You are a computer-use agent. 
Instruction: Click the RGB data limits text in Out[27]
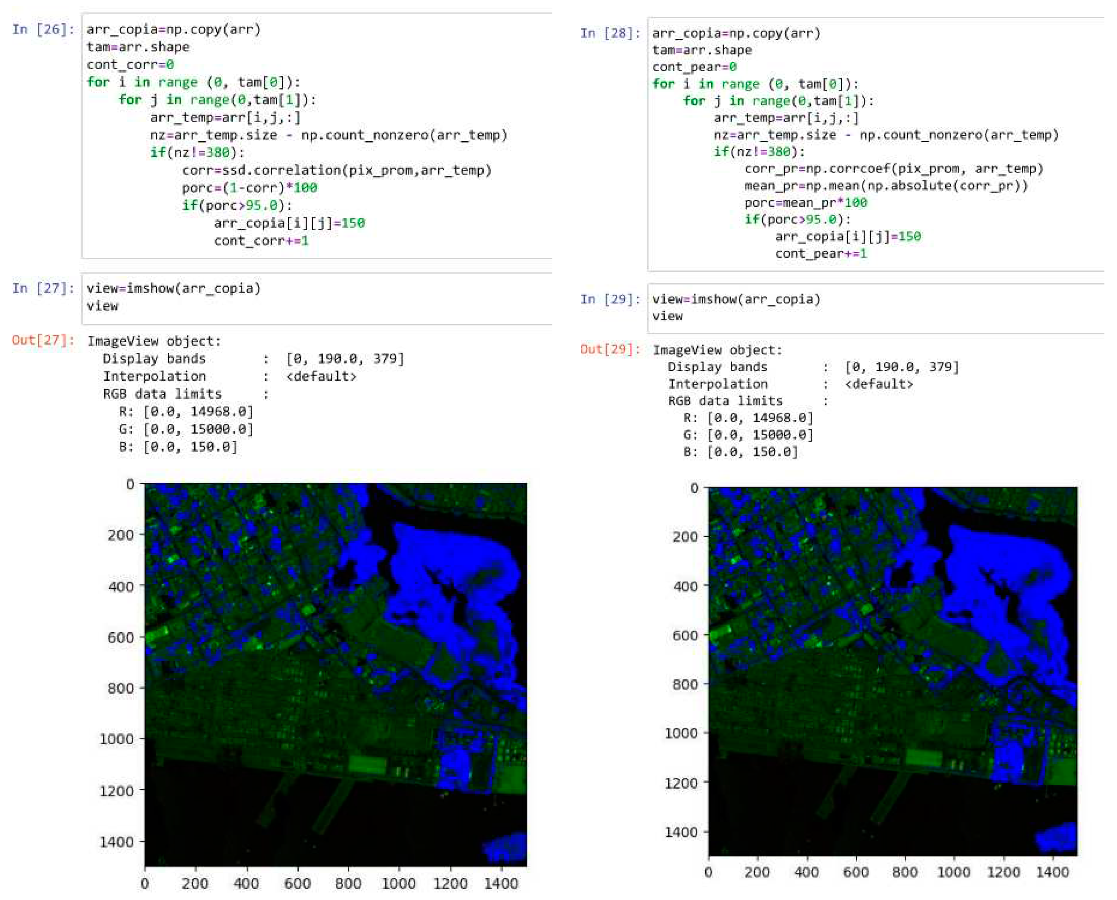coord(162,394)
